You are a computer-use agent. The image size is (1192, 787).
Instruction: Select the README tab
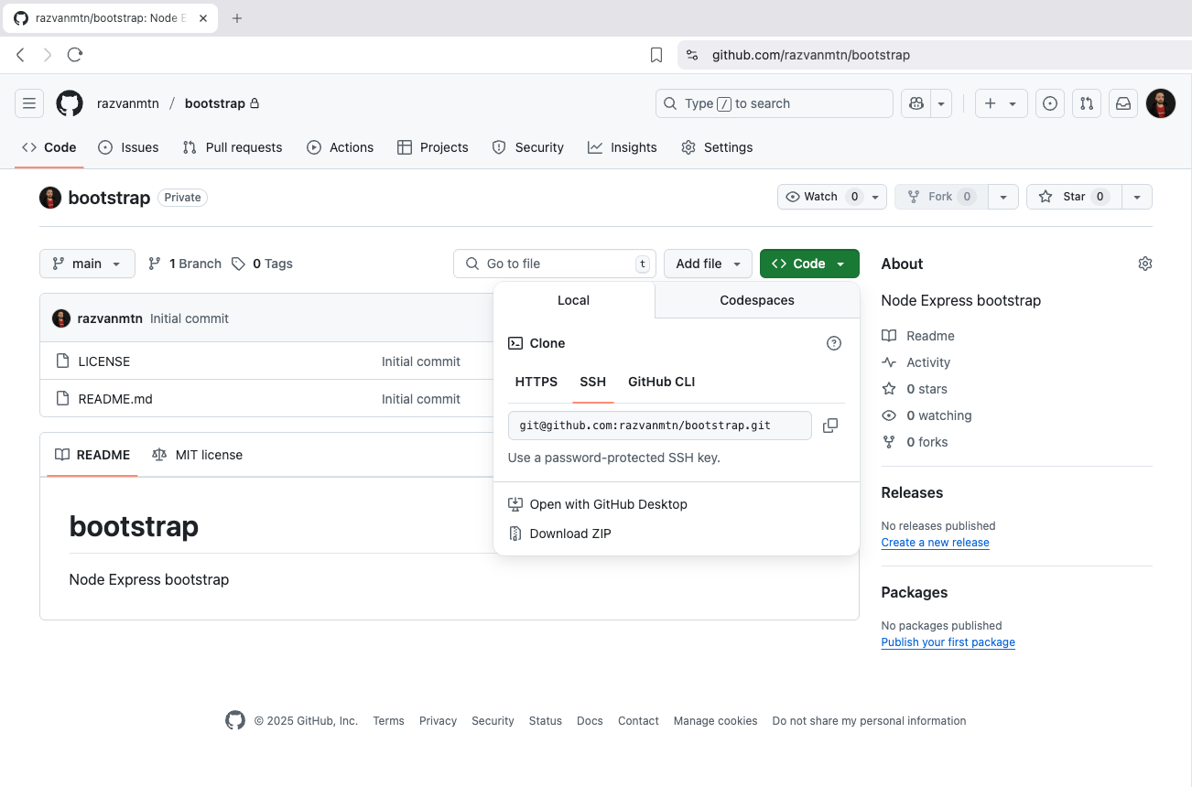click(x=92, y=455)
